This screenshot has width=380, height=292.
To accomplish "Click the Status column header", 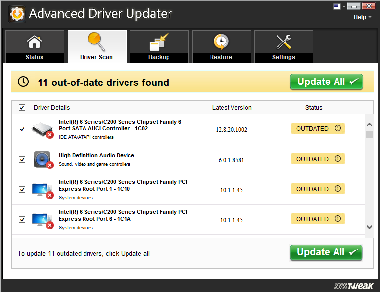I will pyautogui.click(x=314, y=108).
